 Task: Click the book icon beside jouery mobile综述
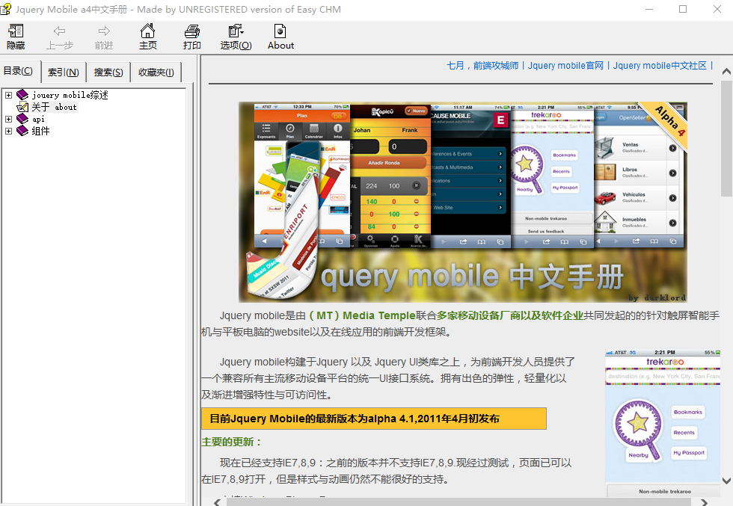point(21,95)
